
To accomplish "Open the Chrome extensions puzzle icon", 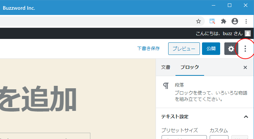I will [224, 21].
